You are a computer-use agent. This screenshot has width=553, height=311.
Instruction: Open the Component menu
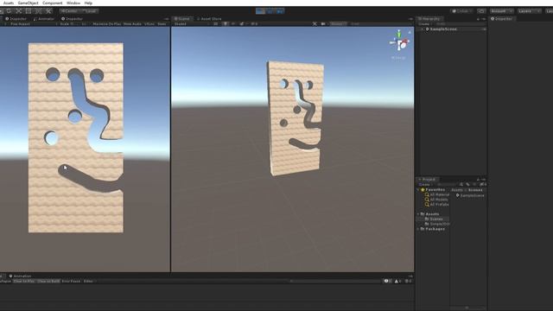pos(52,3)
